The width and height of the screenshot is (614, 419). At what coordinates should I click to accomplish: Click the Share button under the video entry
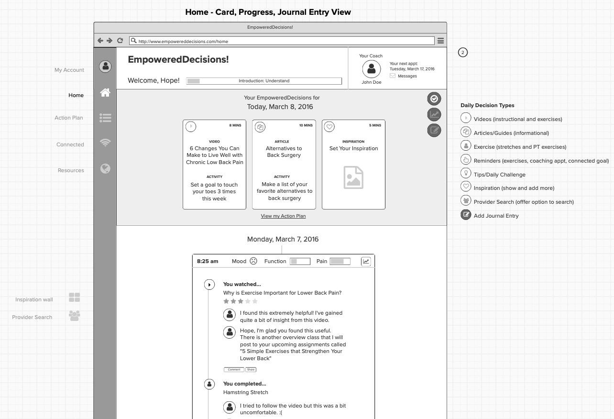pyautogui.click(x=251, y=370)
